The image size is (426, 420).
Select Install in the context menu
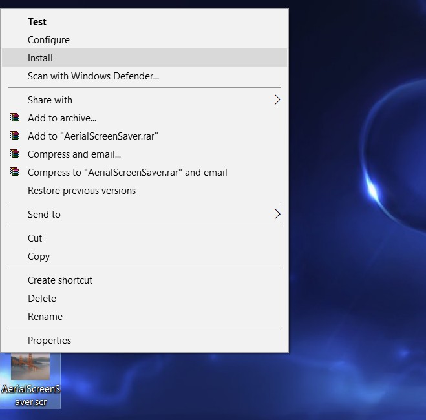click(145, 58)
